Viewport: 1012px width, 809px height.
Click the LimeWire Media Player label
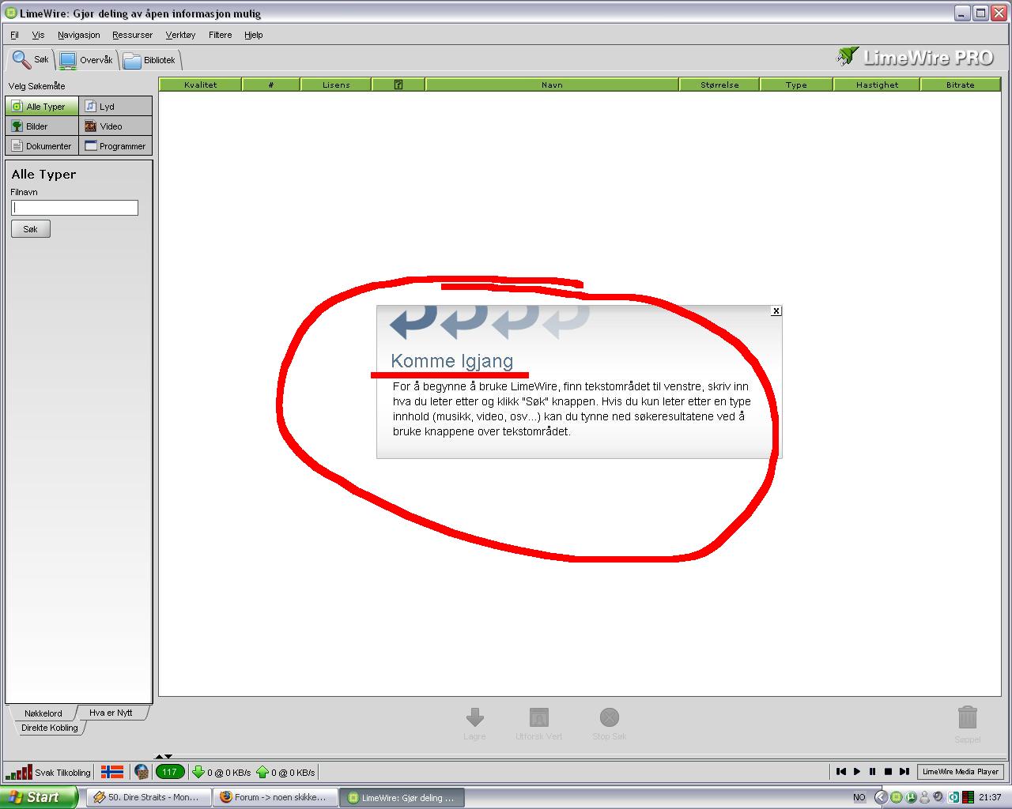960,772
